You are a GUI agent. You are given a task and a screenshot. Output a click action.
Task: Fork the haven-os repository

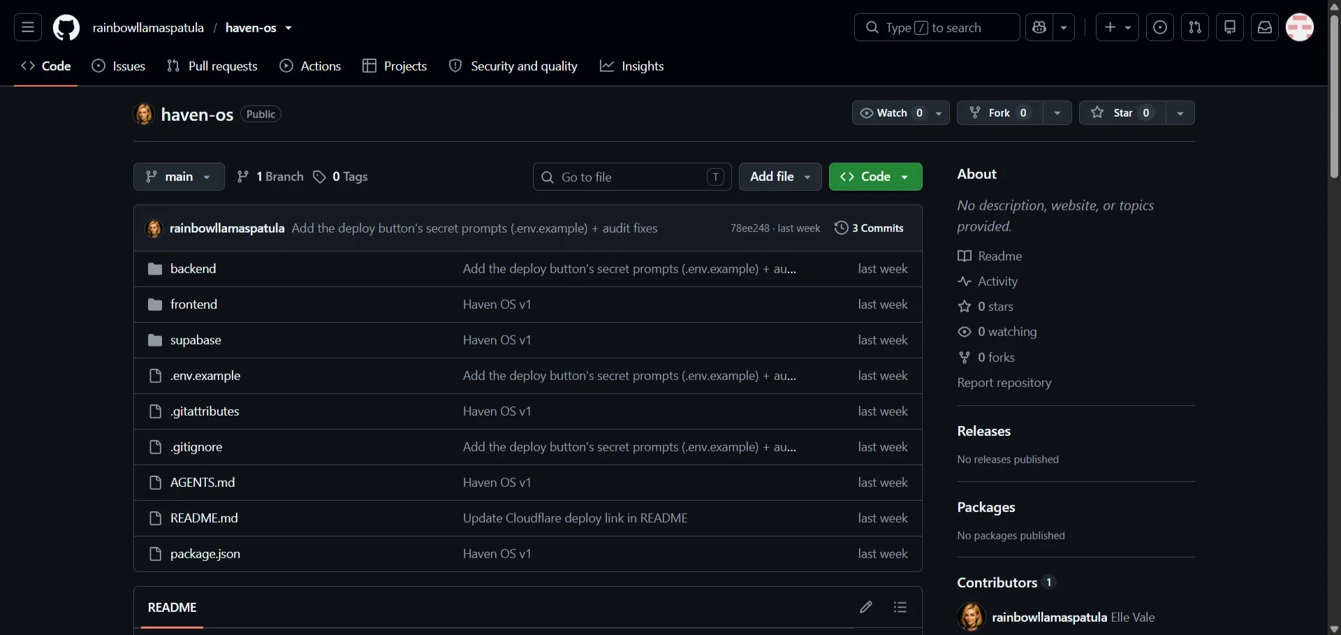coord(1000,113)
